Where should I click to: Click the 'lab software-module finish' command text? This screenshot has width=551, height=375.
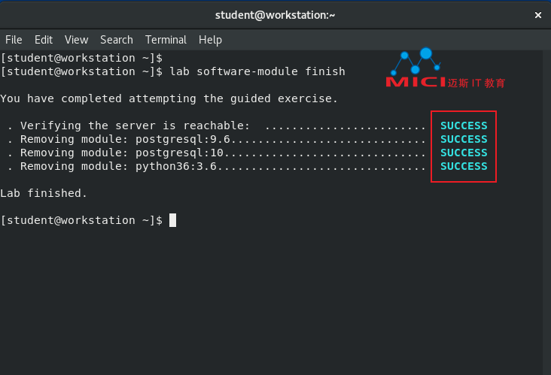tap(257, 71)
